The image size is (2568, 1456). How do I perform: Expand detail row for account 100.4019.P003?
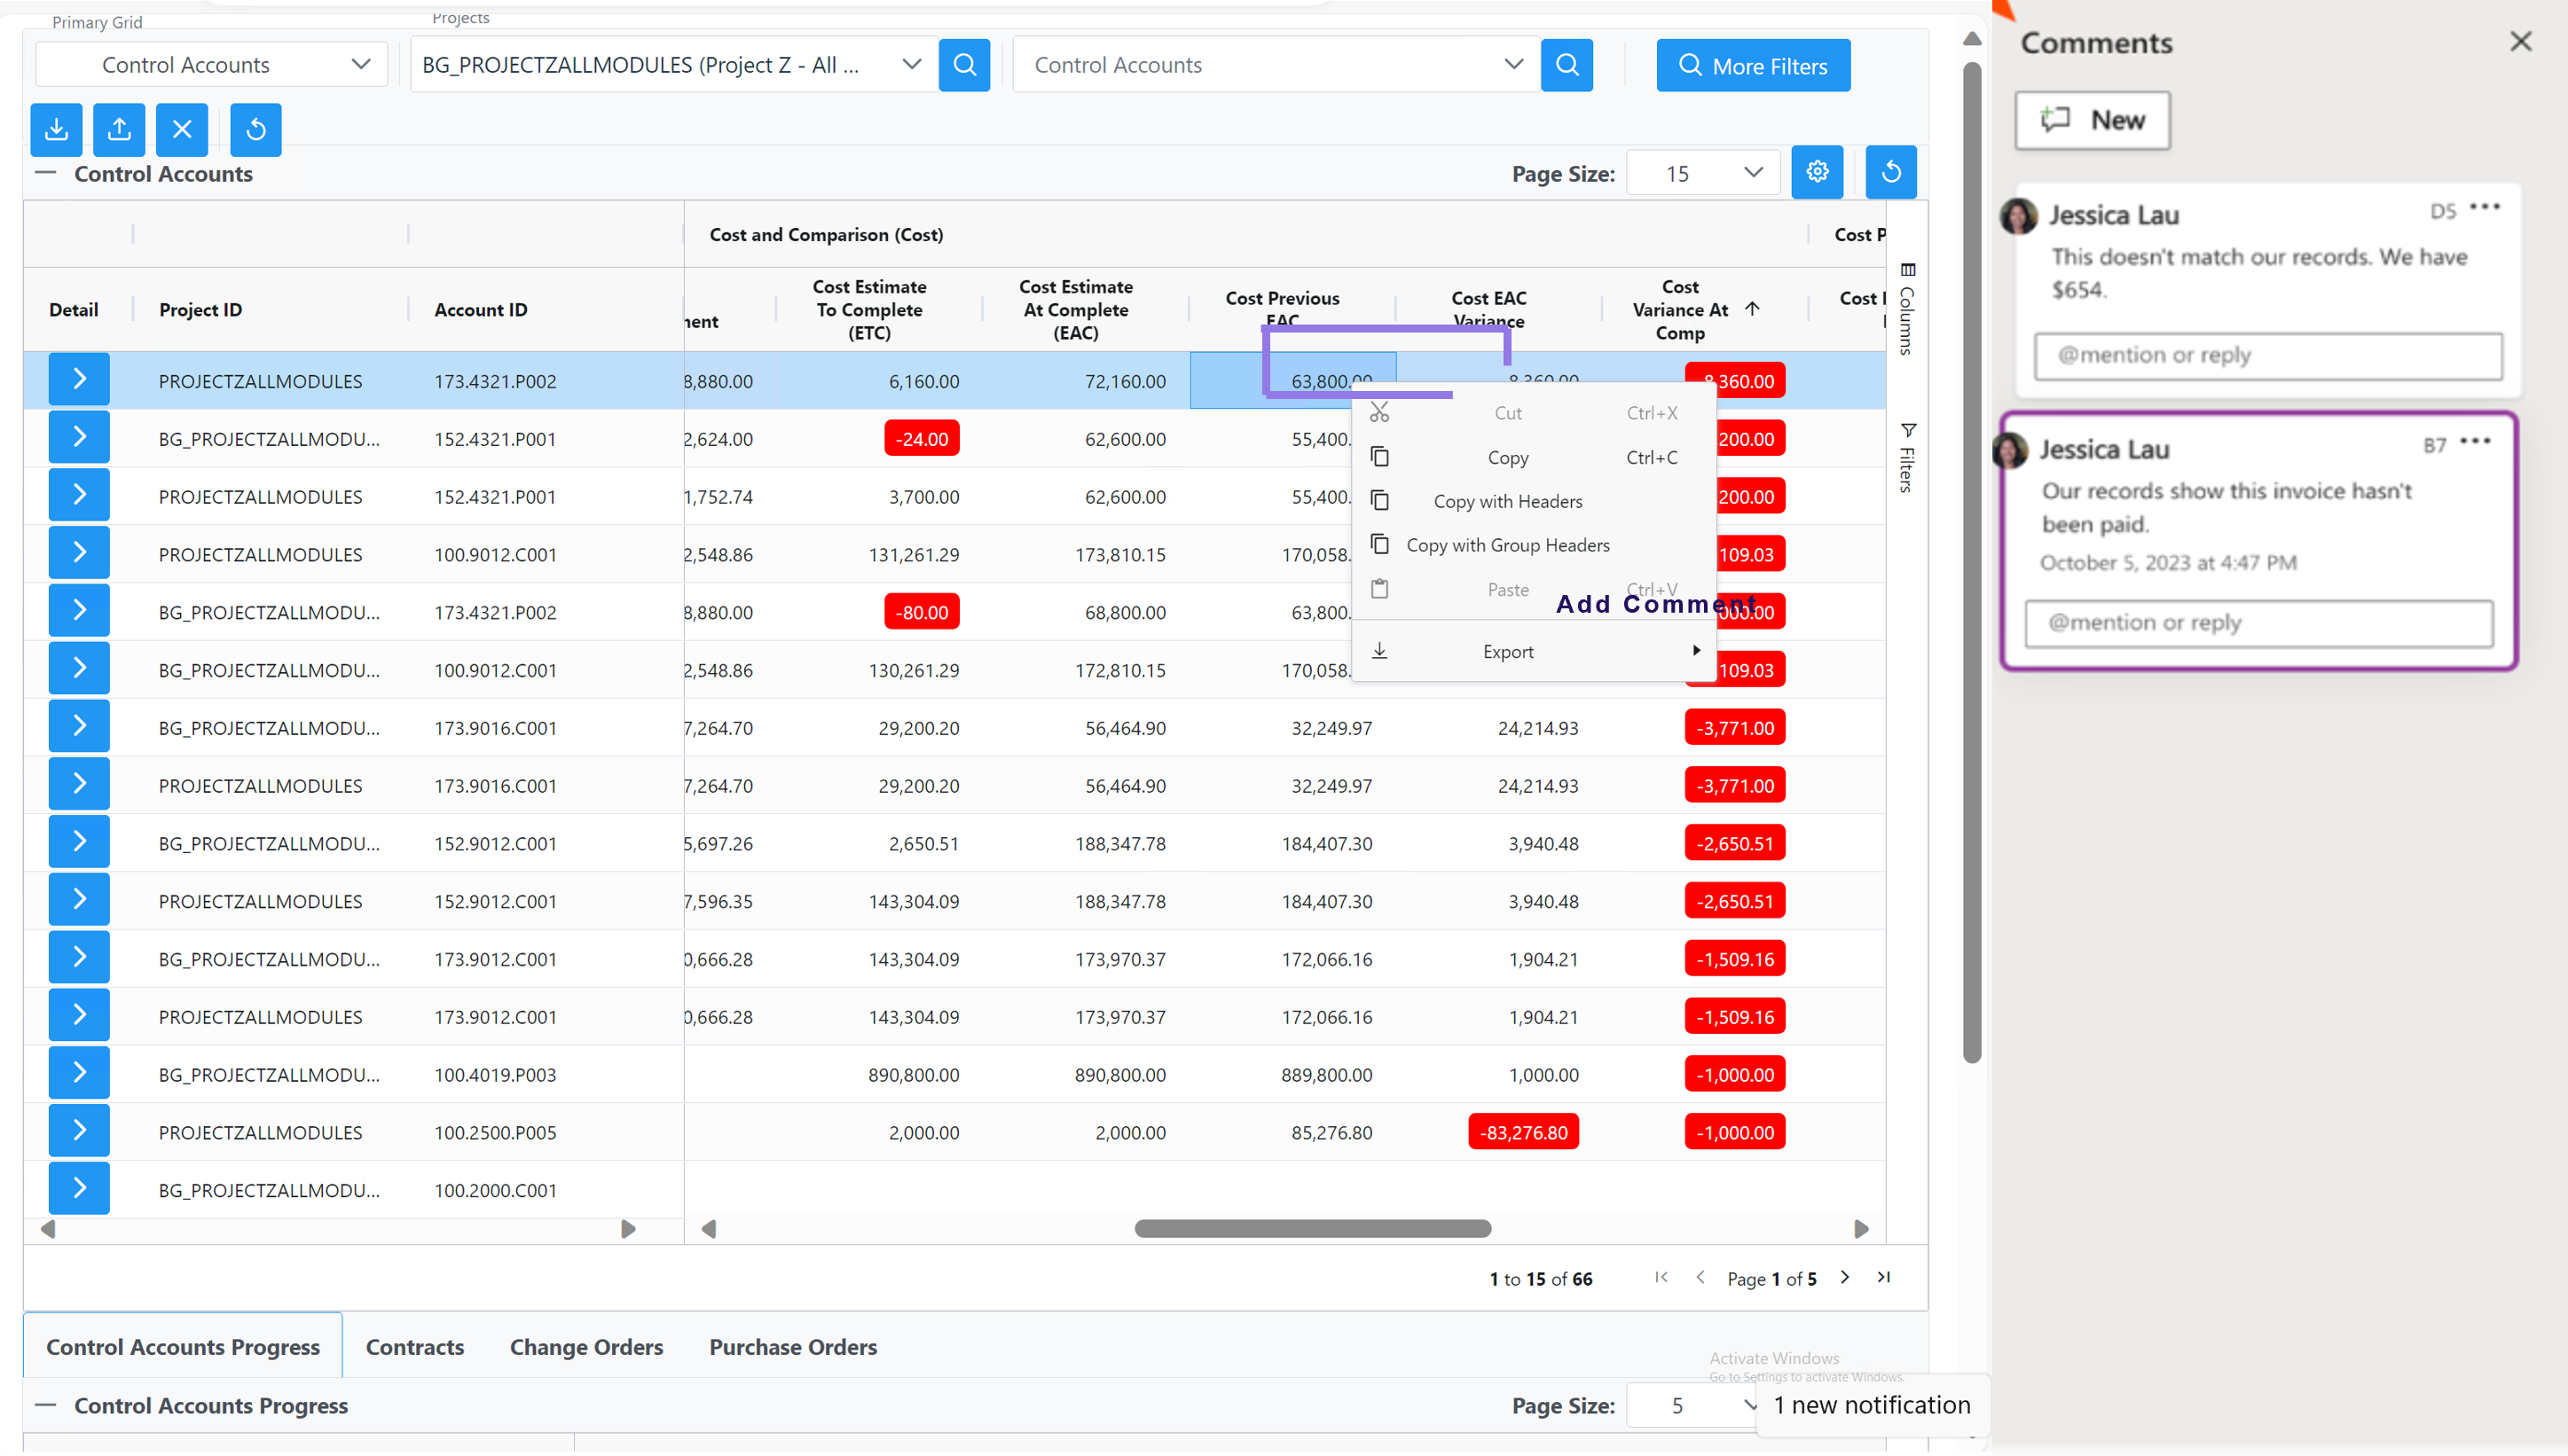[79, 1074]
